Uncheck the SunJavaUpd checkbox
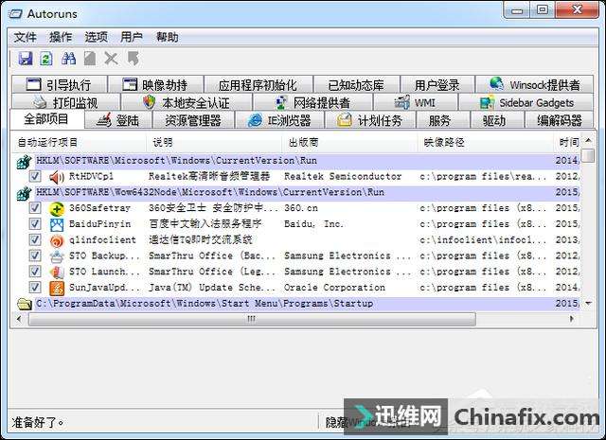 [x=35, y=288]
